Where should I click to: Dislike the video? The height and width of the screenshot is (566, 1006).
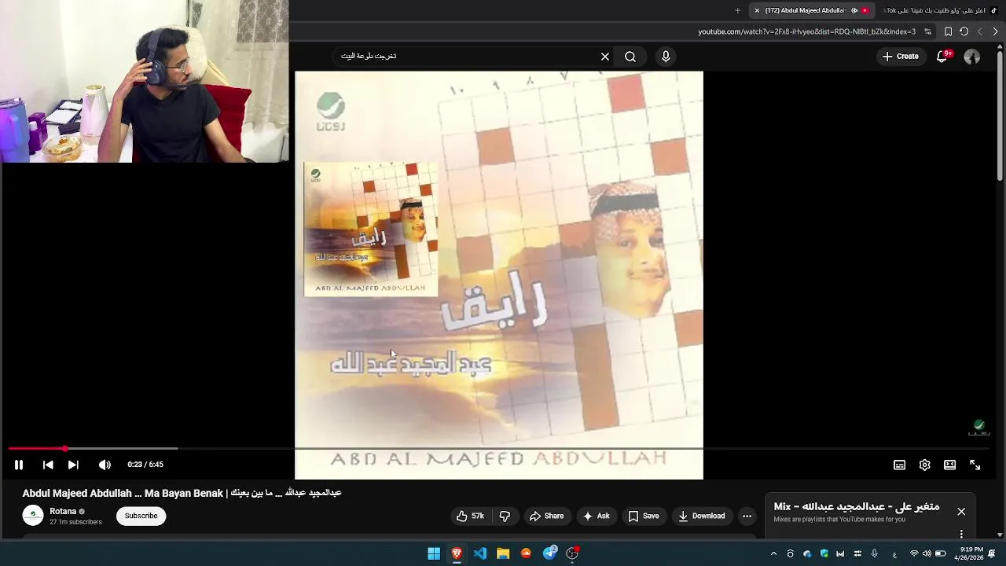[x=505, y=516]
